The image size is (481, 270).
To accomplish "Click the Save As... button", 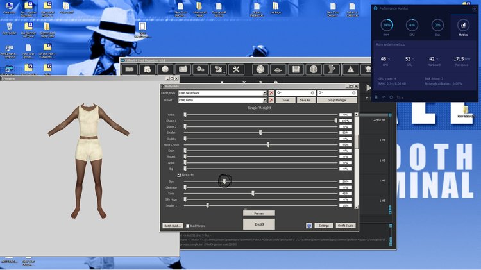I will [306, 100].
